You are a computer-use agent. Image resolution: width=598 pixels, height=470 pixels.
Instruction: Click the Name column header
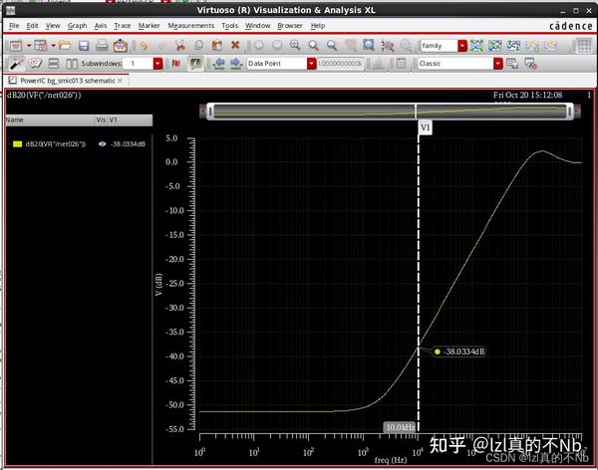coord(50,119)
